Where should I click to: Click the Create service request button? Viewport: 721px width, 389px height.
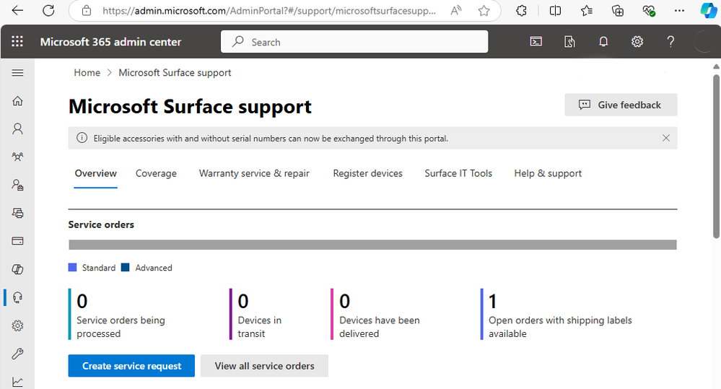pyautogui.click(x=131, y=366)
